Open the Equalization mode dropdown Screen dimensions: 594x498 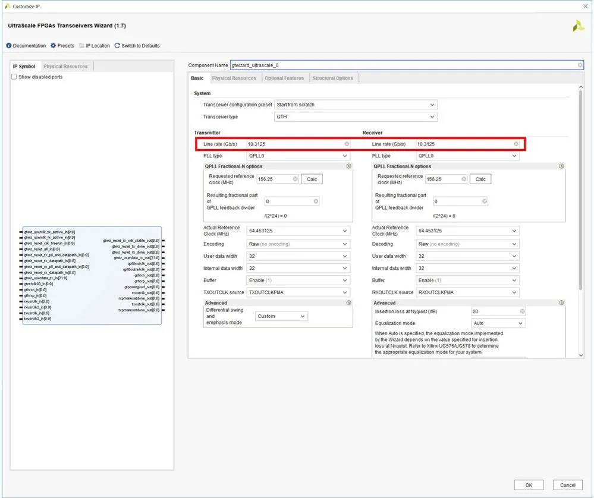pos(498,323)
